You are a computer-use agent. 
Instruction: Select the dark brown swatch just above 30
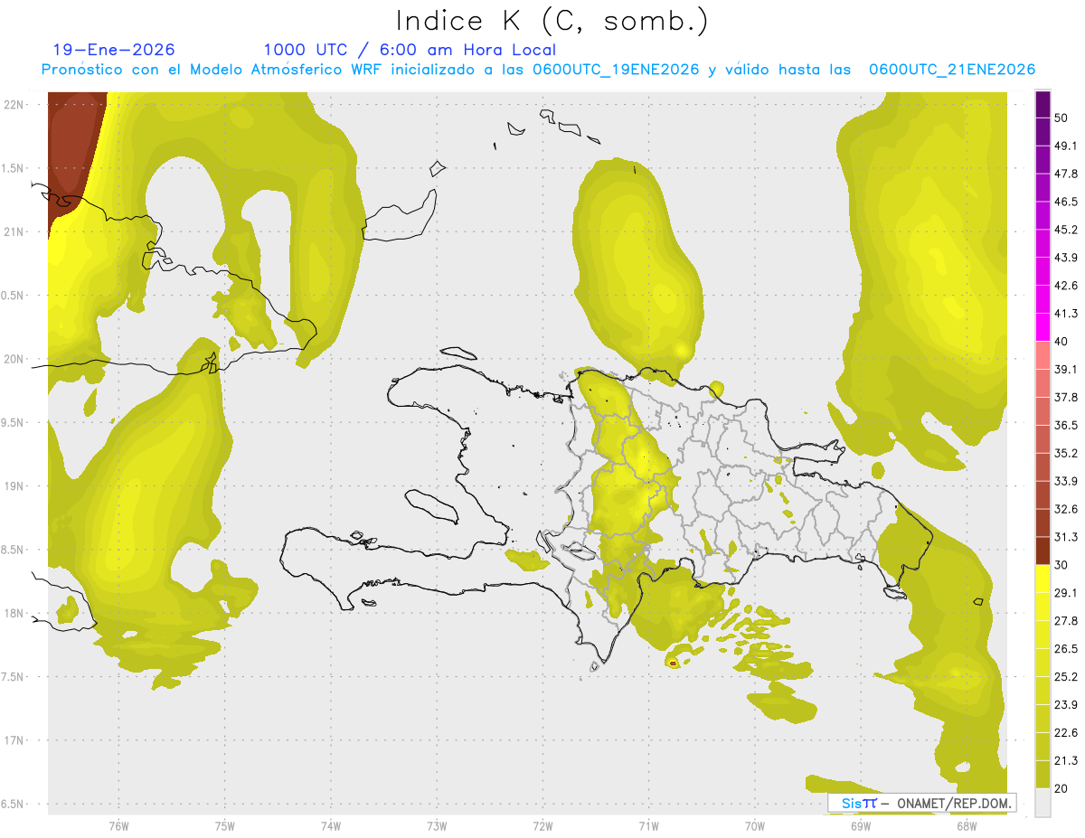1043,550
